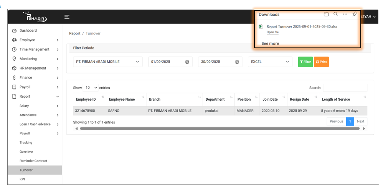This screenshot has height=191, width=383.
Task: Expand the Employee menu chevron
Action: [x=58, y=40]
